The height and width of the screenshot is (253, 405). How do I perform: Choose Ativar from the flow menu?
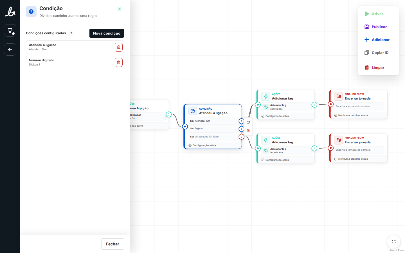(x=379, y=14)
